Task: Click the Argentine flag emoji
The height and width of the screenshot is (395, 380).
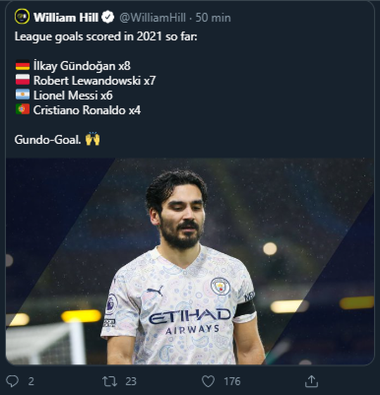Action: pyautogui.click(x=22, y=95)
